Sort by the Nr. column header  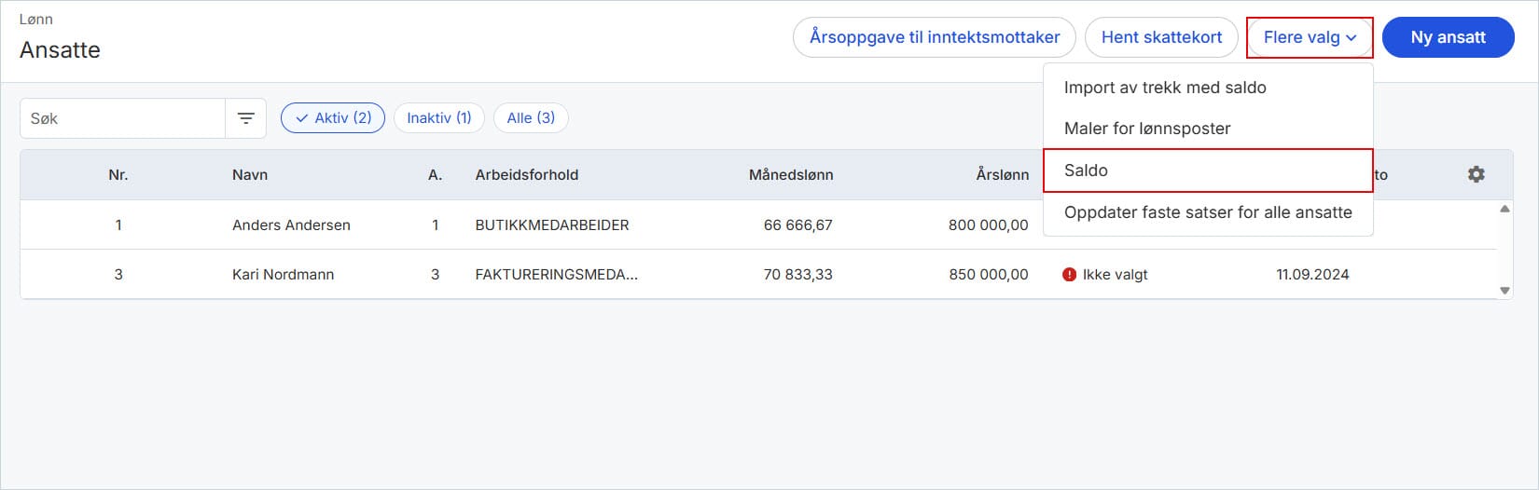click(x=118, y=175)
